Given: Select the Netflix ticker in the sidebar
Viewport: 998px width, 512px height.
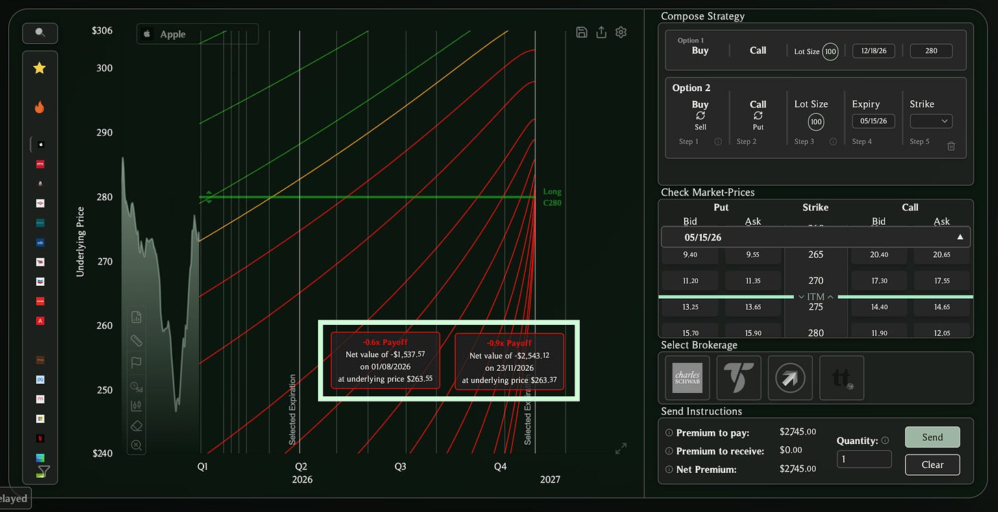Looking at the screenshot, I should pyautogui.click(x=41, y=437).
